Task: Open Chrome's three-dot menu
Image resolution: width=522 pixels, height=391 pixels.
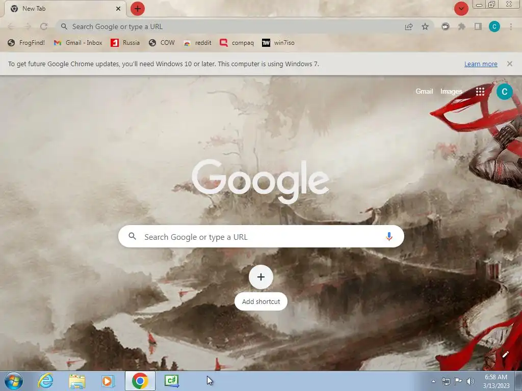Action: pyautogui.click(x=511, y=26)
